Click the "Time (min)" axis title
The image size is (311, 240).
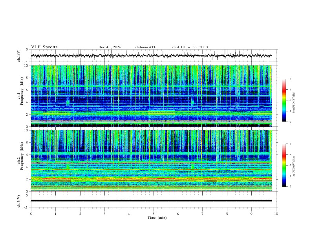(x=157, y=218)
